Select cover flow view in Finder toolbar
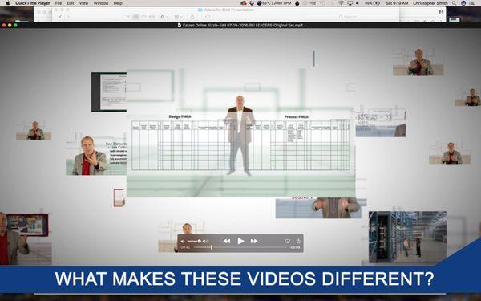 (x=152, y=17)
